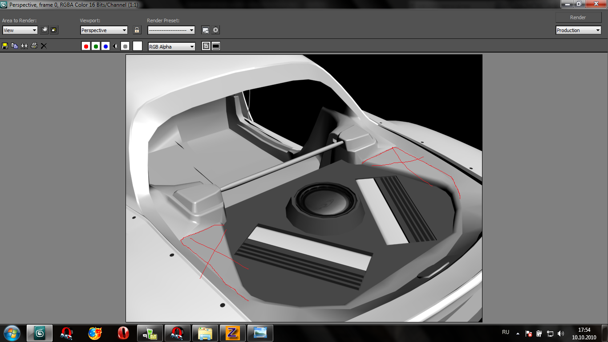Image resolution: width=608 pixels, height=342 pixels.
Task: Toggle the red channel display
Action: tap(86, 46)
